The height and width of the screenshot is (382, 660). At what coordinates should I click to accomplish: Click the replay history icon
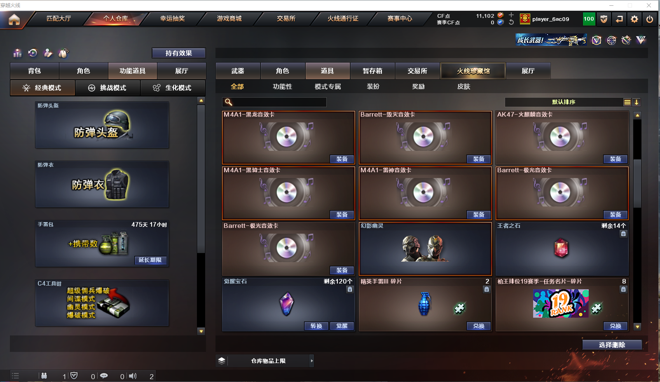click(33, 53)
